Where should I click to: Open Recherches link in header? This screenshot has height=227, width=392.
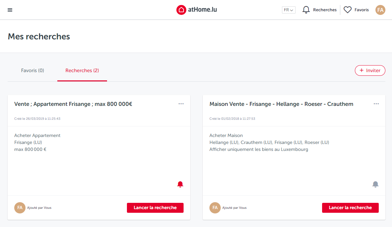pos(325,10)
